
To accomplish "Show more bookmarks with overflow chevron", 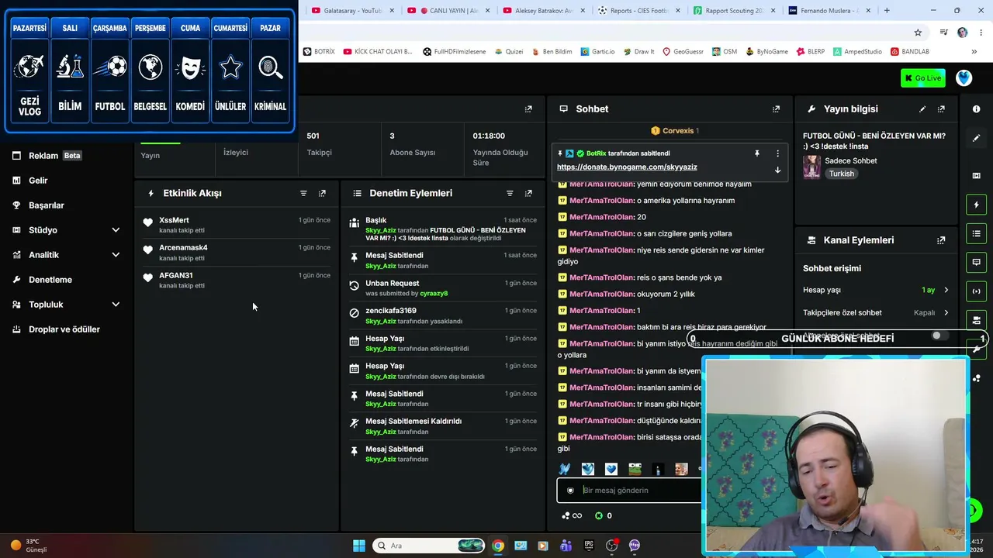I will [x=975, y=52].
